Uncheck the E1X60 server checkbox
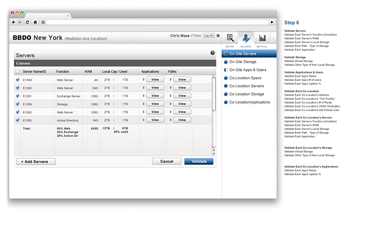 pyautogui.click(x=18, y=79)
